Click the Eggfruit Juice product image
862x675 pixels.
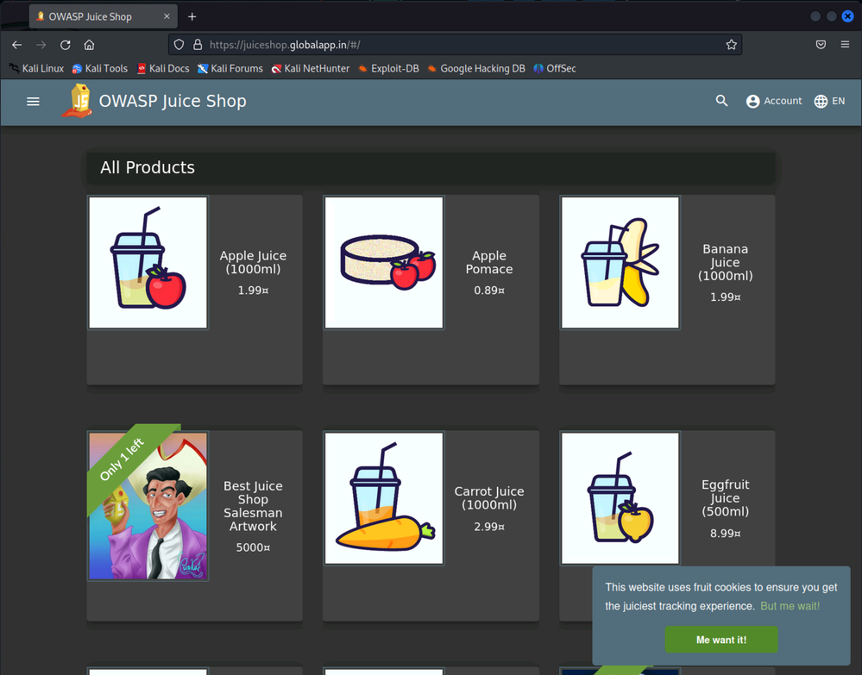click(x=620, y=498)
